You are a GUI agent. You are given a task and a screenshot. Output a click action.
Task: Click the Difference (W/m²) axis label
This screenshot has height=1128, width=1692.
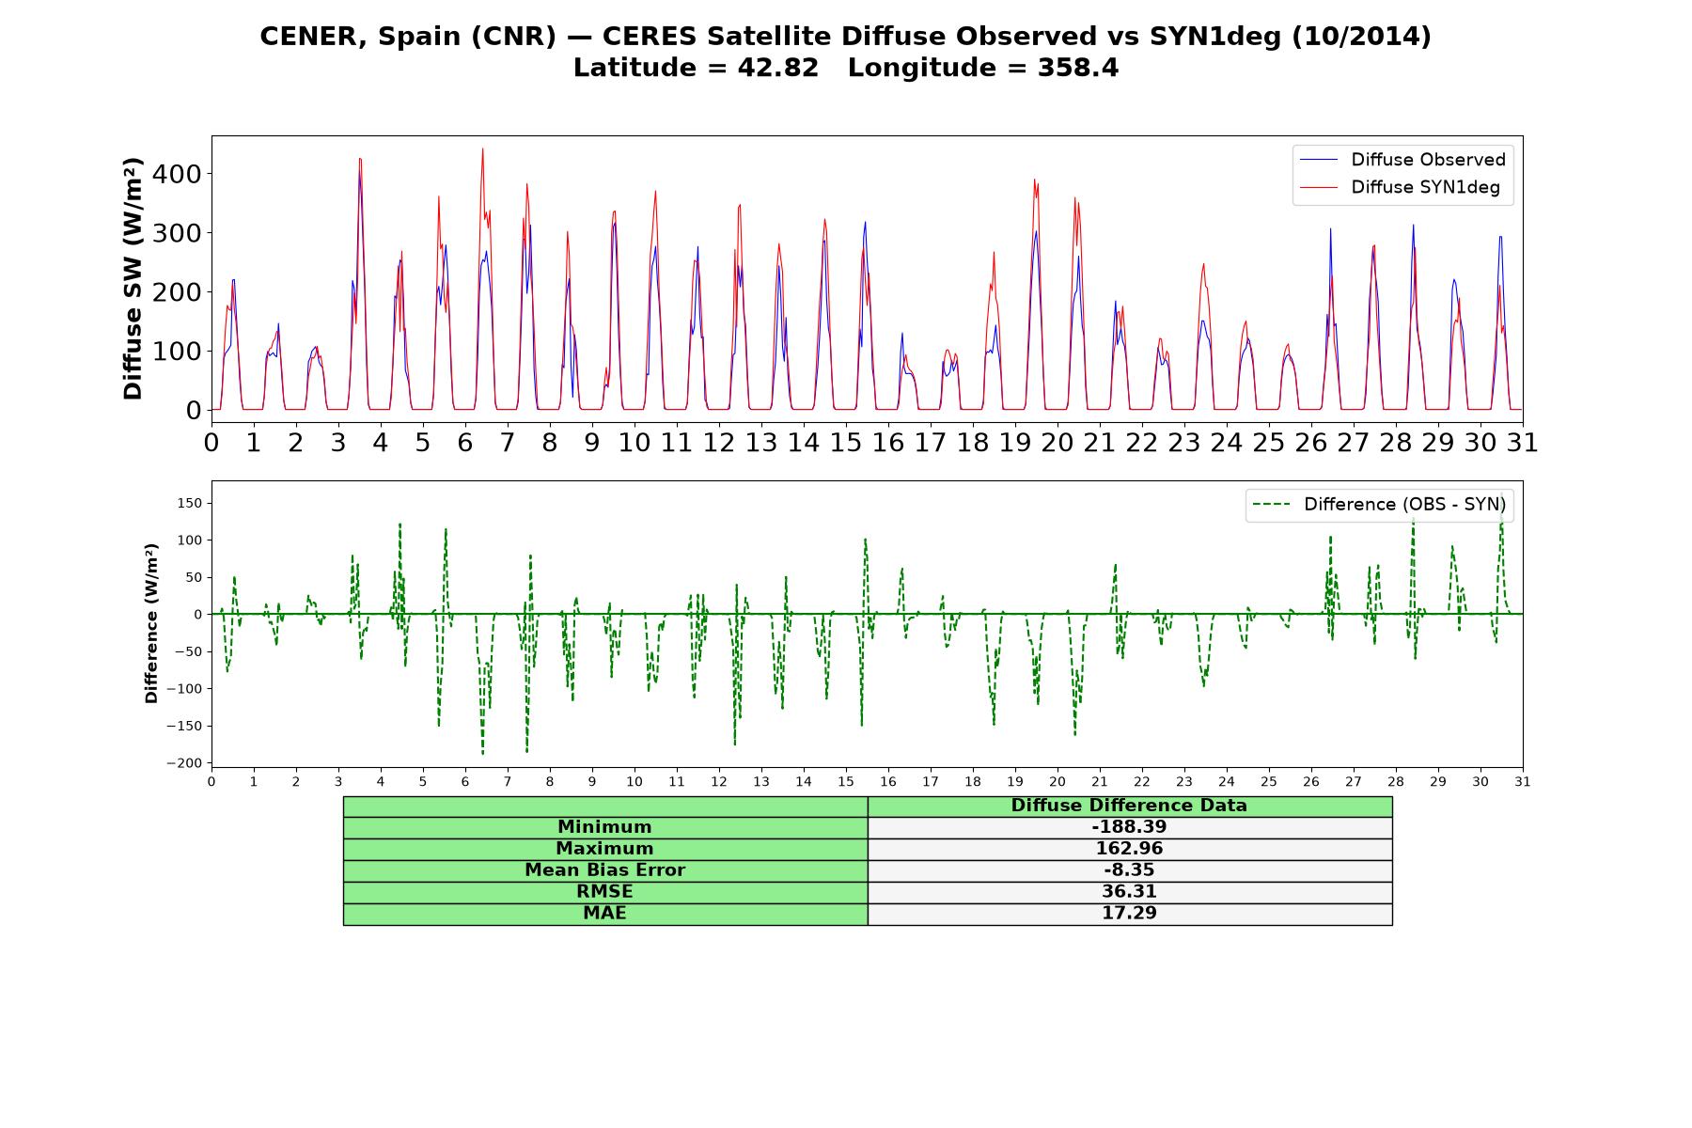[x=151, y=623]
